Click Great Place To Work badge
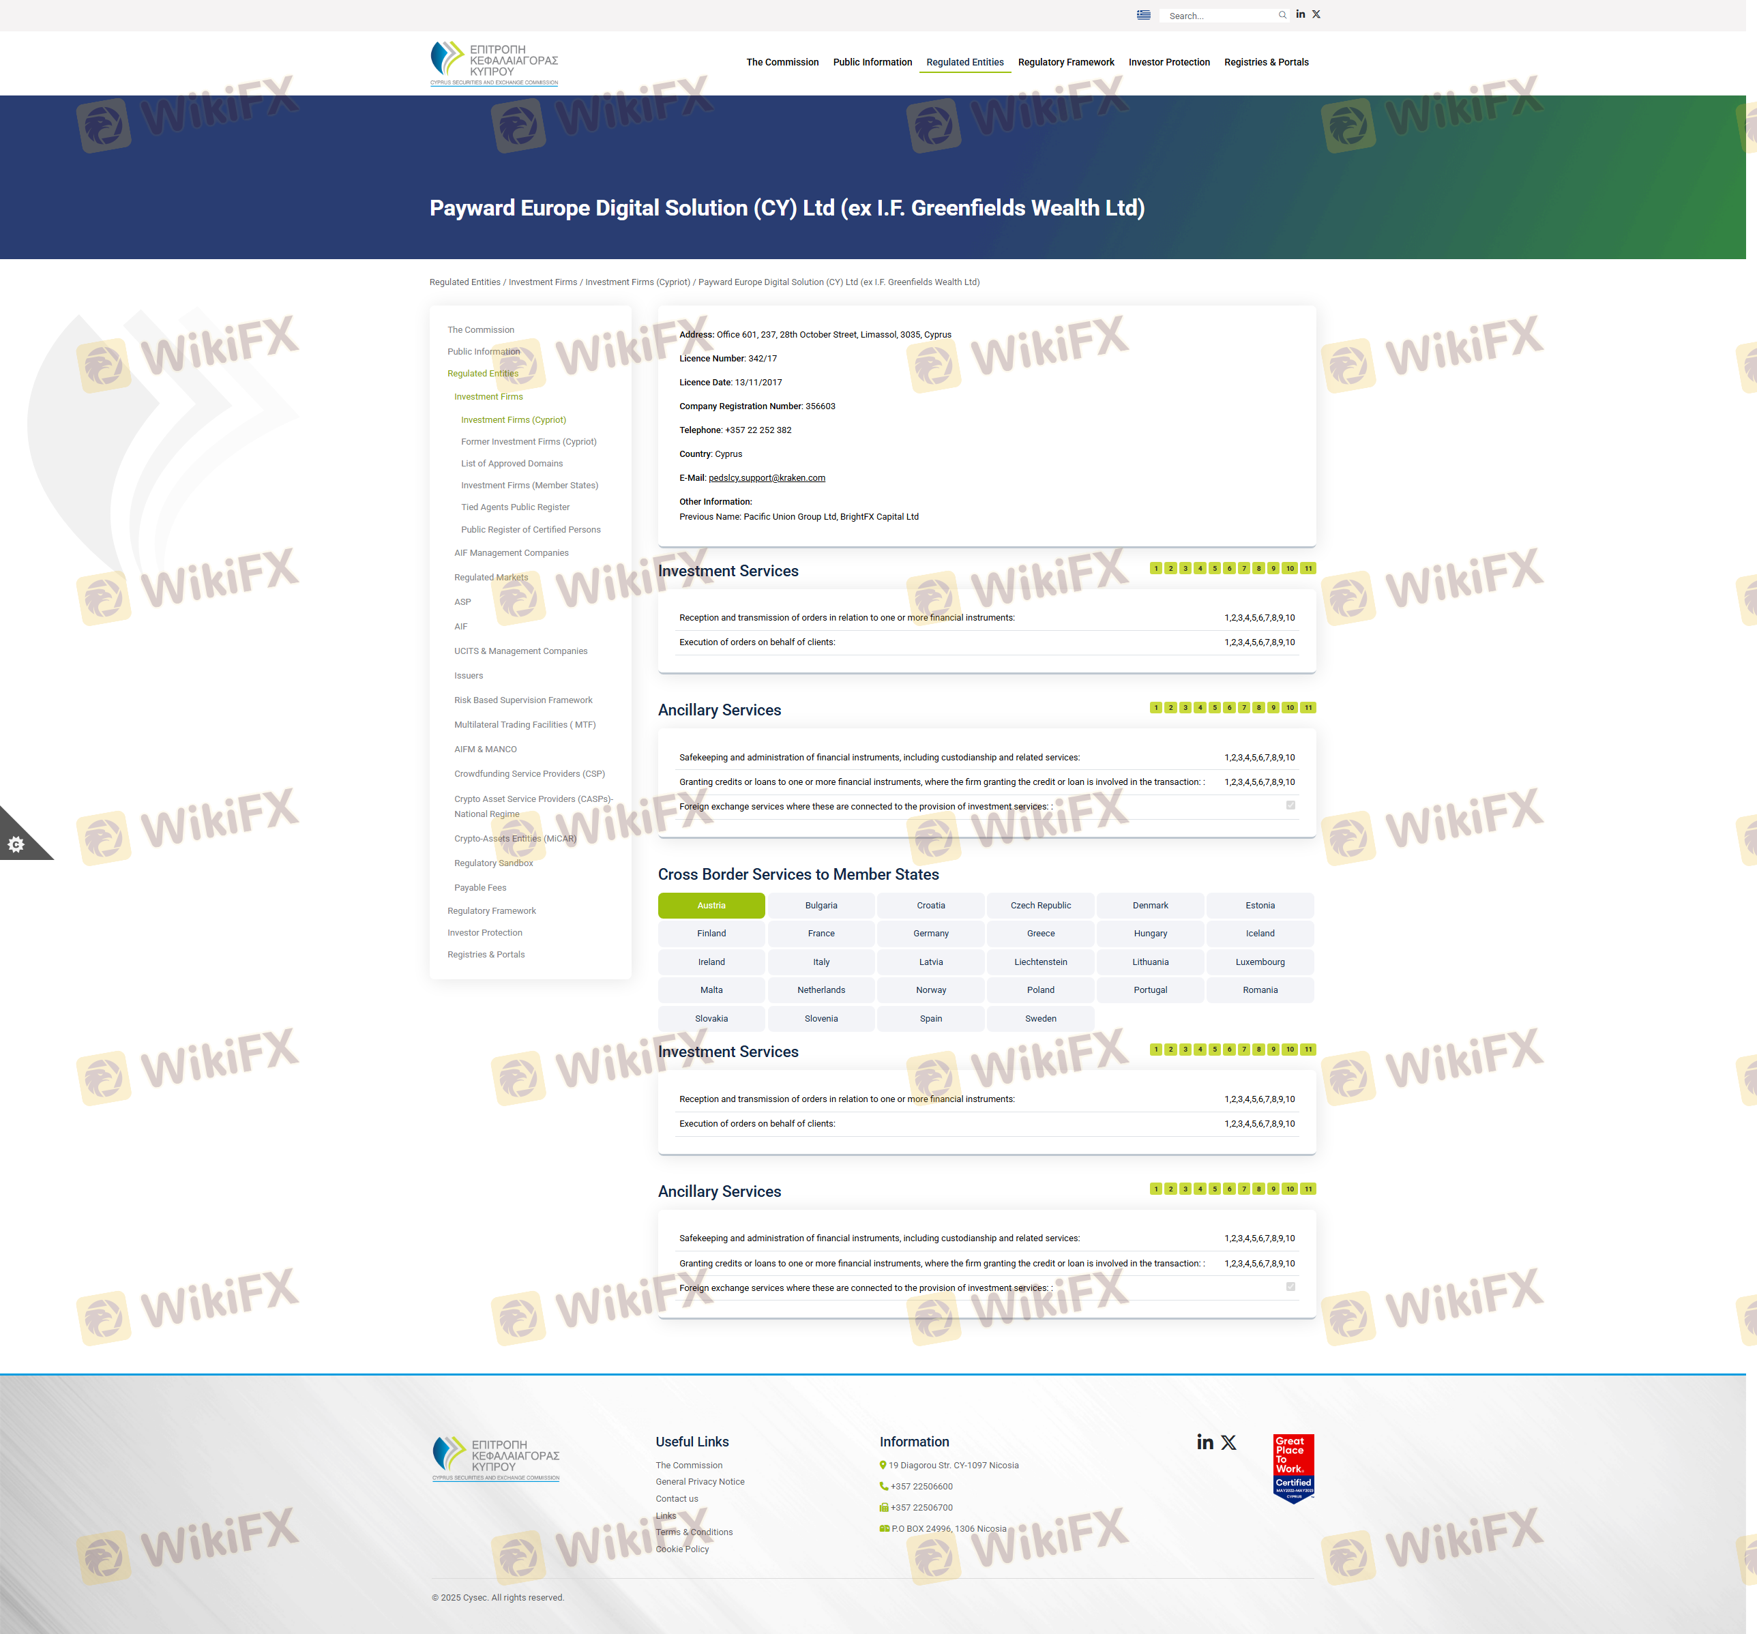Image resolution: width=1757 pixels, height=1634 pixels. 1293,1468
